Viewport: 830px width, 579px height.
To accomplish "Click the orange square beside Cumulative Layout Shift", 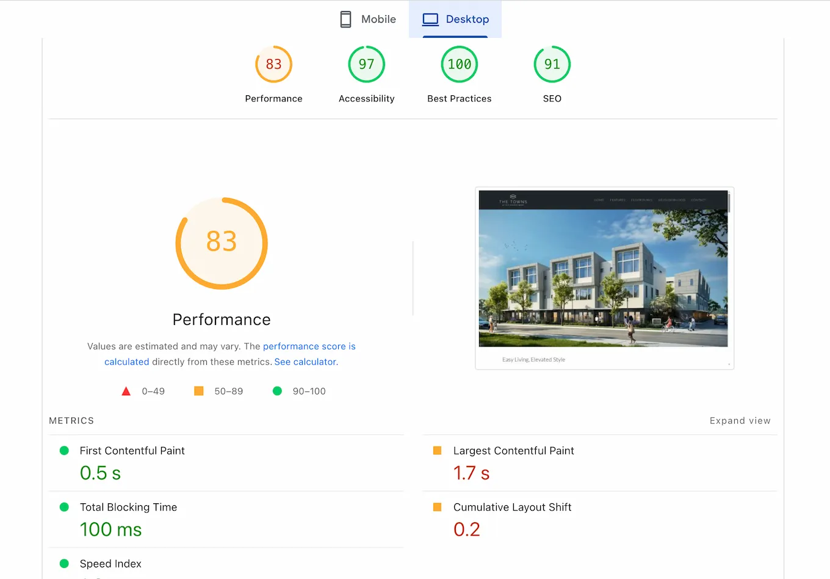I will click(437, 507).
